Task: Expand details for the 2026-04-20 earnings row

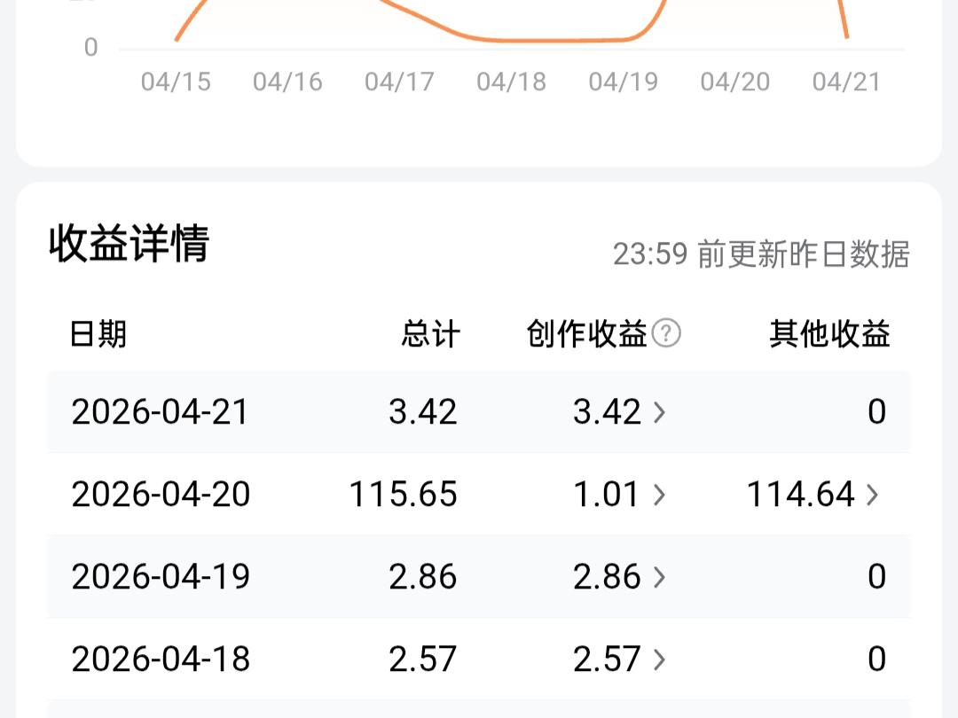Action: [479, 494]
